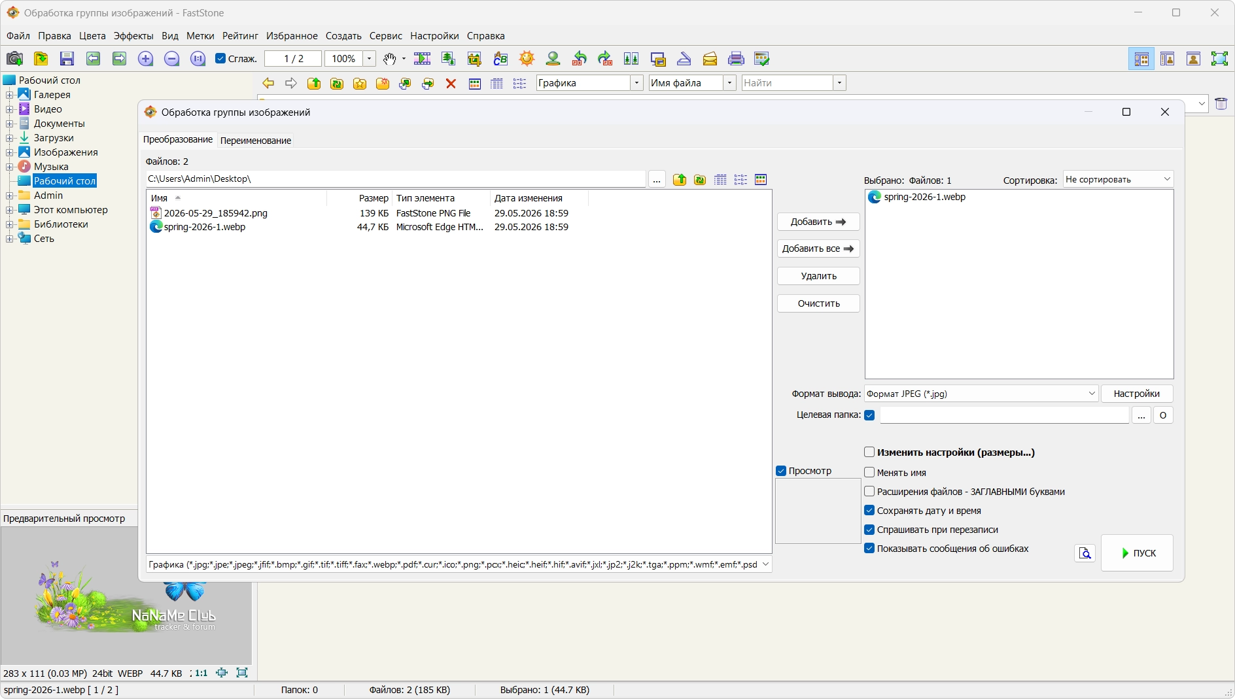Enable the Изменить настройки (размеры) checkbox

click(x=869, y=452)
